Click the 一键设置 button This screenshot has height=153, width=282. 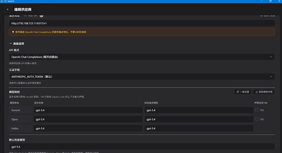click(x=243, y=92)
